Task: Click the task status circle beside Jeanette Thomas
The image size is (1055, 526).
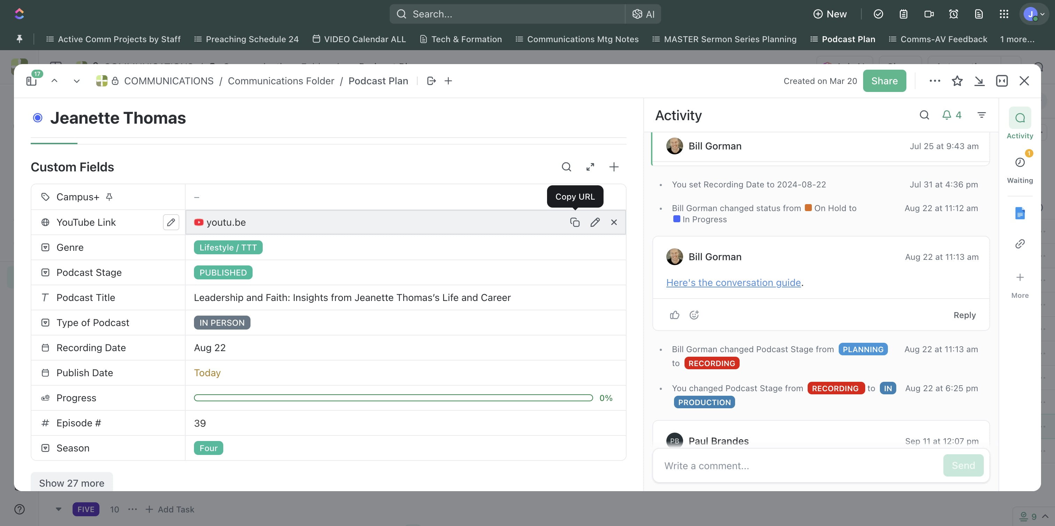Action: (38, 118)
